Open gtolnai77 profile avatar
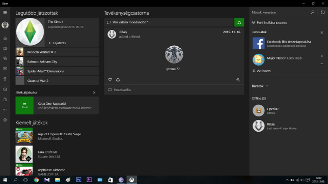Screen dimensions: 328x184 174,54
